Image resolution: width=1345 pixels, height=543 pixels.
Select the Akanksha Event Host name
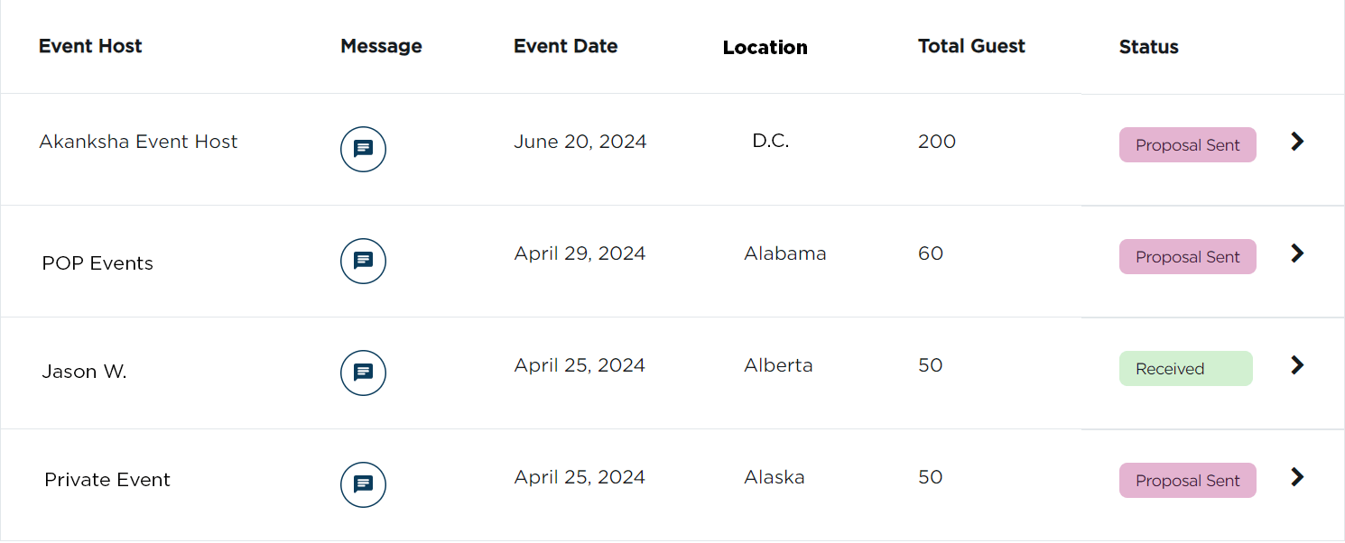[138, 142]
